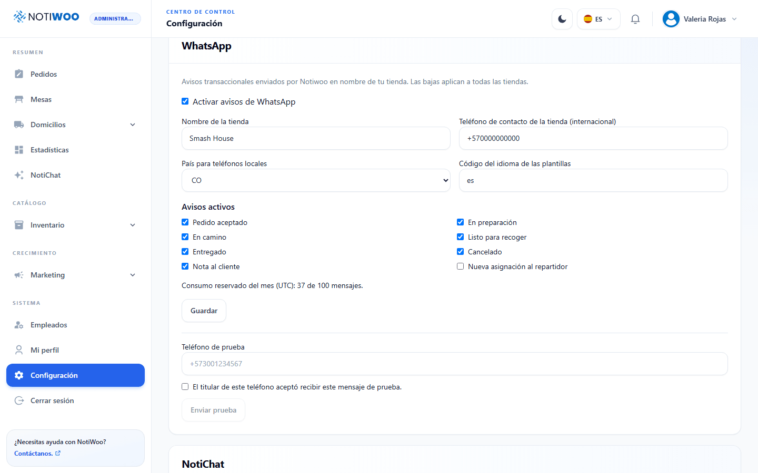Click the Teléfono de prueba field
The image size is (758, 473).
(x=455, y=364)
